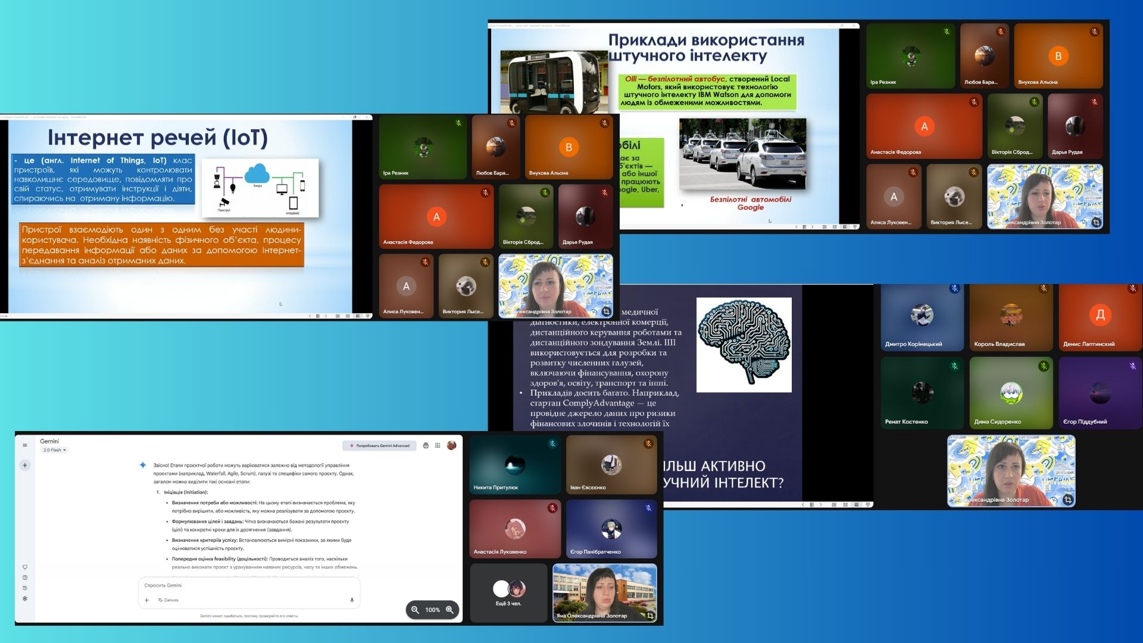This screenshot has height=643, width=1143.
Task: Select Анастасія Федорова tile in AI examples call
Action: point(924,126)
